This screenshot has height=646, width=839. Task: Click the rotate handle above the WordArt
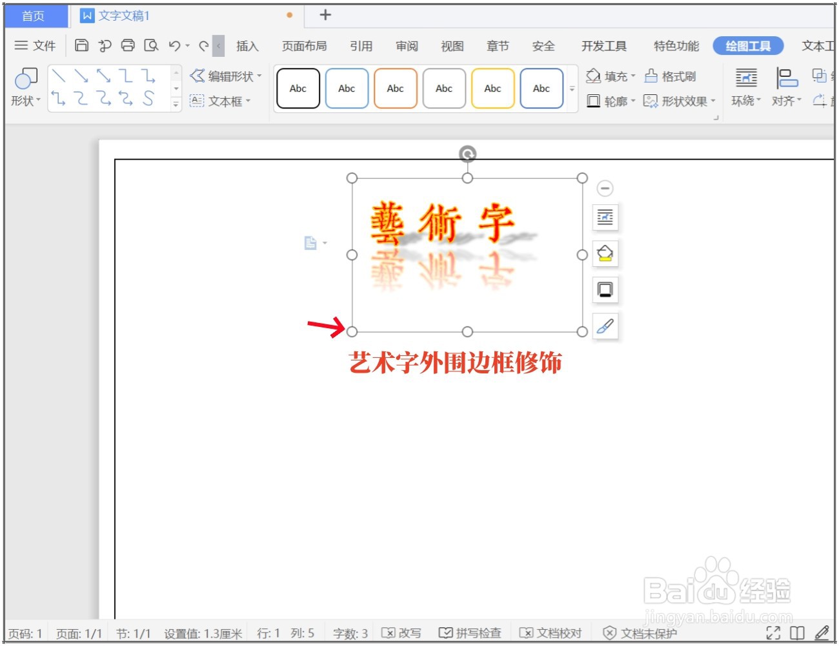pyautogui.click(x=467, y=154)
